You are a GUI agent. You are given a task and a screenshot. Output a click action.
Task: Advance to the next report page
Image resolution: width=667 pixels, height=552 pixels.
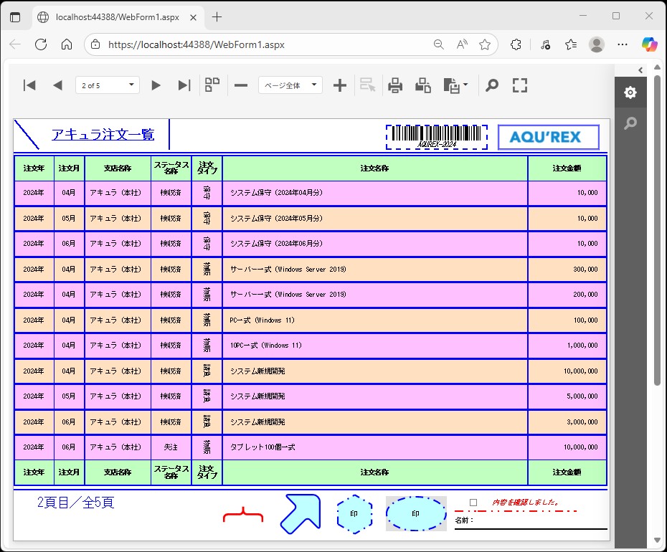[156, 85]
